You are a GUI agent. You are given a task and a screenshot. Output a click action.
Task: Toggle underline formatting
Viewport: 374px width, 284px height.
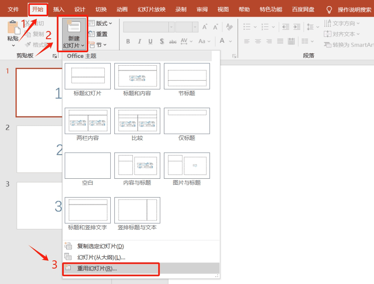[x=150, y=41]
